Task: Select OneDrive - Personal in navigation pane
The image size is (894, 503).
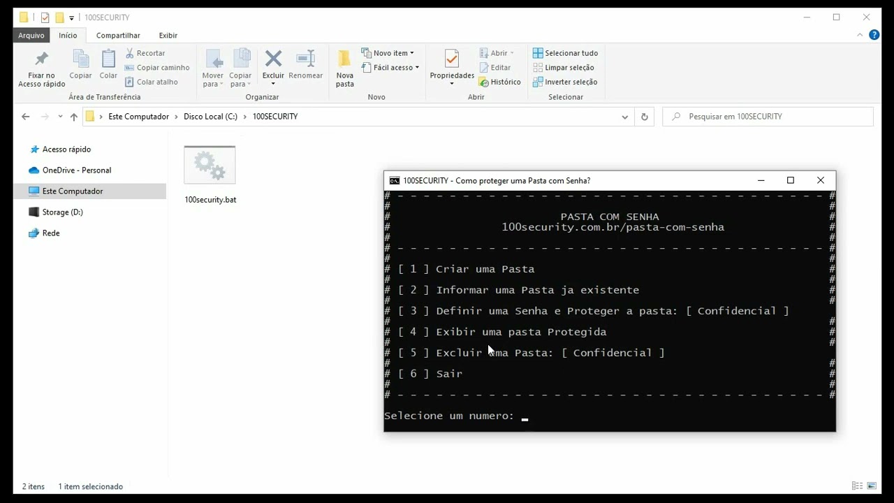Action: pos(76,170)
